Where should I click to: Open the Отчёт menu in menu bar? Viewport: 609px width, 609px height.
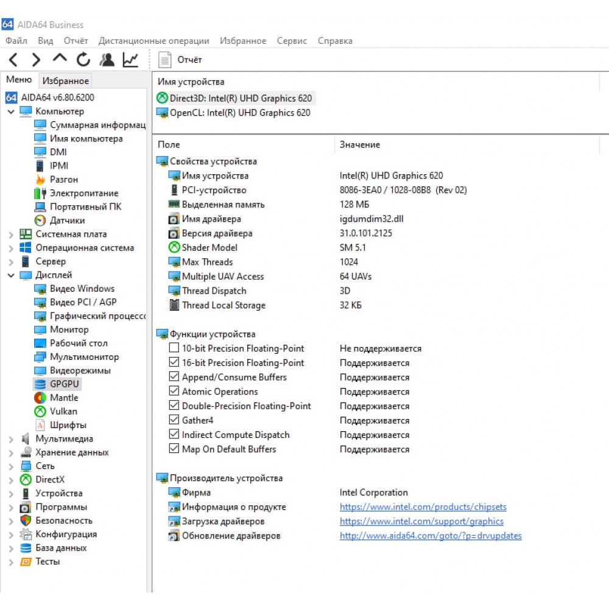tap(76, 41)
